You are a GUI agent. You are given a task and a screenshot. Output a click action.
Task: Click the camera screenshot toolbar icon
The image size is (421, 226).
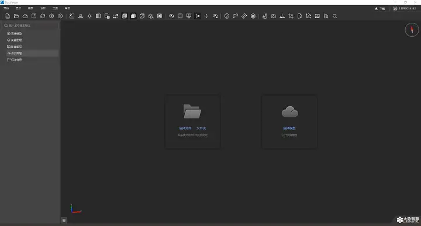tap(273, 16)
